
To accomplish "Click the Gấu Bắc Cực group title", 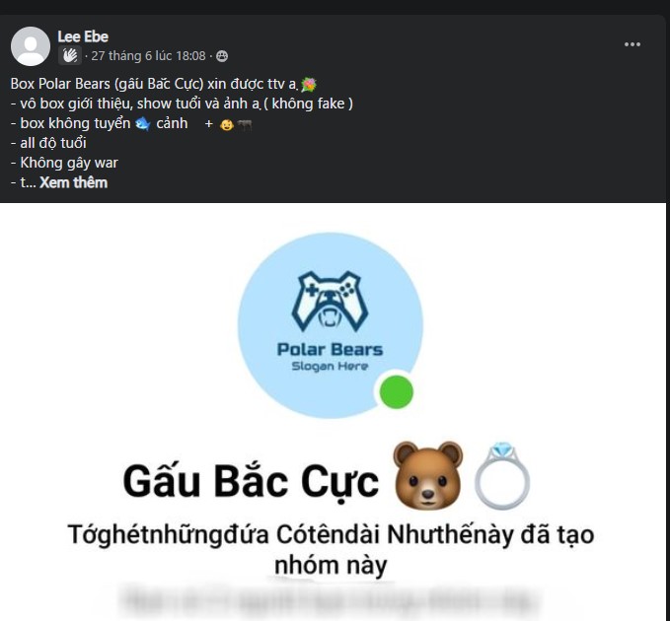I will pyautogui.click(x=251, y=481).
